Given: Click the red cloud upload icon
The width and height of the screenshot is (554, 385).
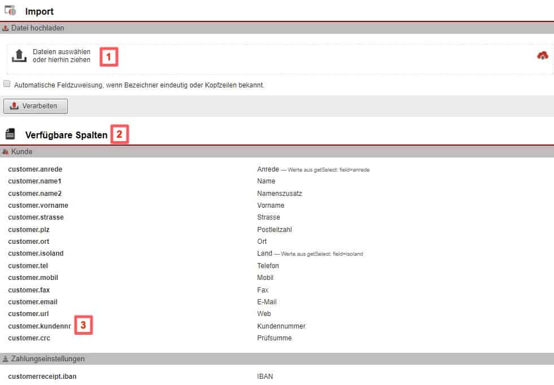Looking at the screenshot, I should pyautogui.click(x=542, y=55).
